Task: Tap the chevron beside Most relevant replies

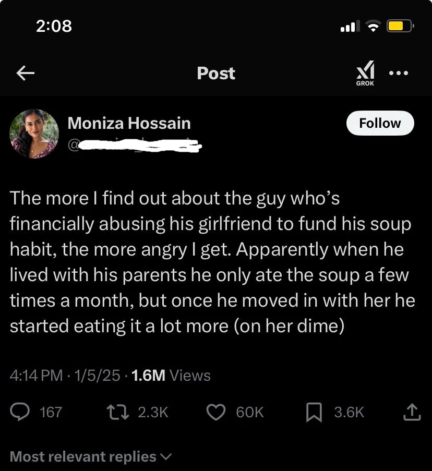Action: pyautogui.click(x=166, y=457)
